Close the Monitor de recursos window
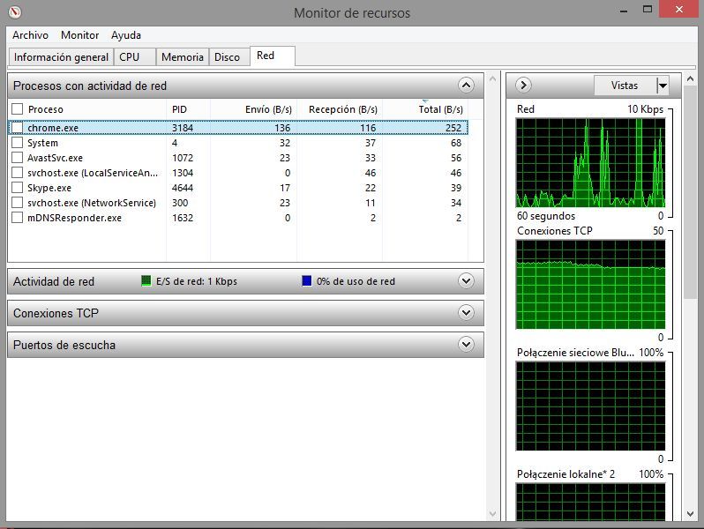The width and height of the screenshot is (704, 529). click(679, 10)
